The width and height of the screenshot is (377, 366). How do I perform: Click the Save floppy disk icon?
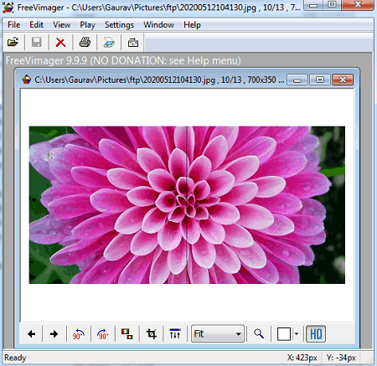click(37, 43)
